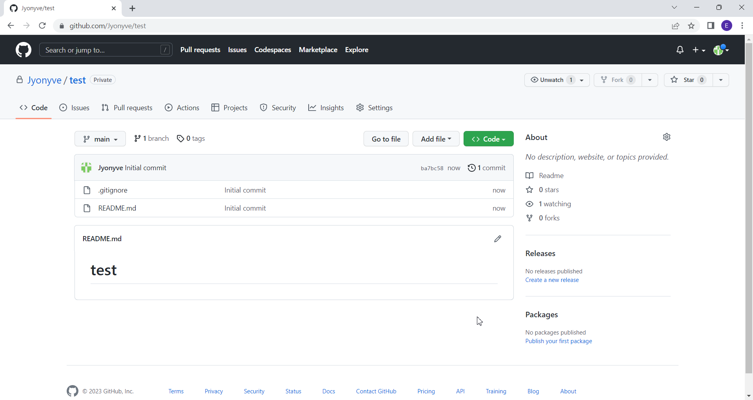Click Publish your first package

[x=559, y=341]
